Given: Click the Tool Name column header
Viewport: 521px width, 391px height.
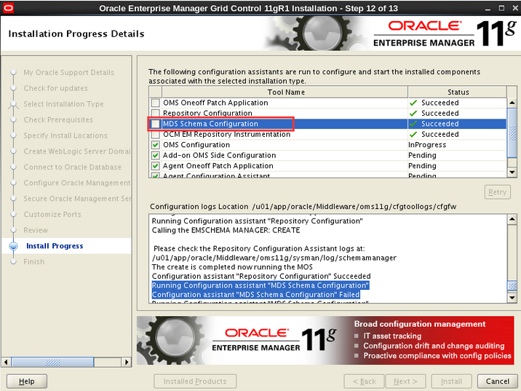Looking at the screenshot, I should pos(285,92).
